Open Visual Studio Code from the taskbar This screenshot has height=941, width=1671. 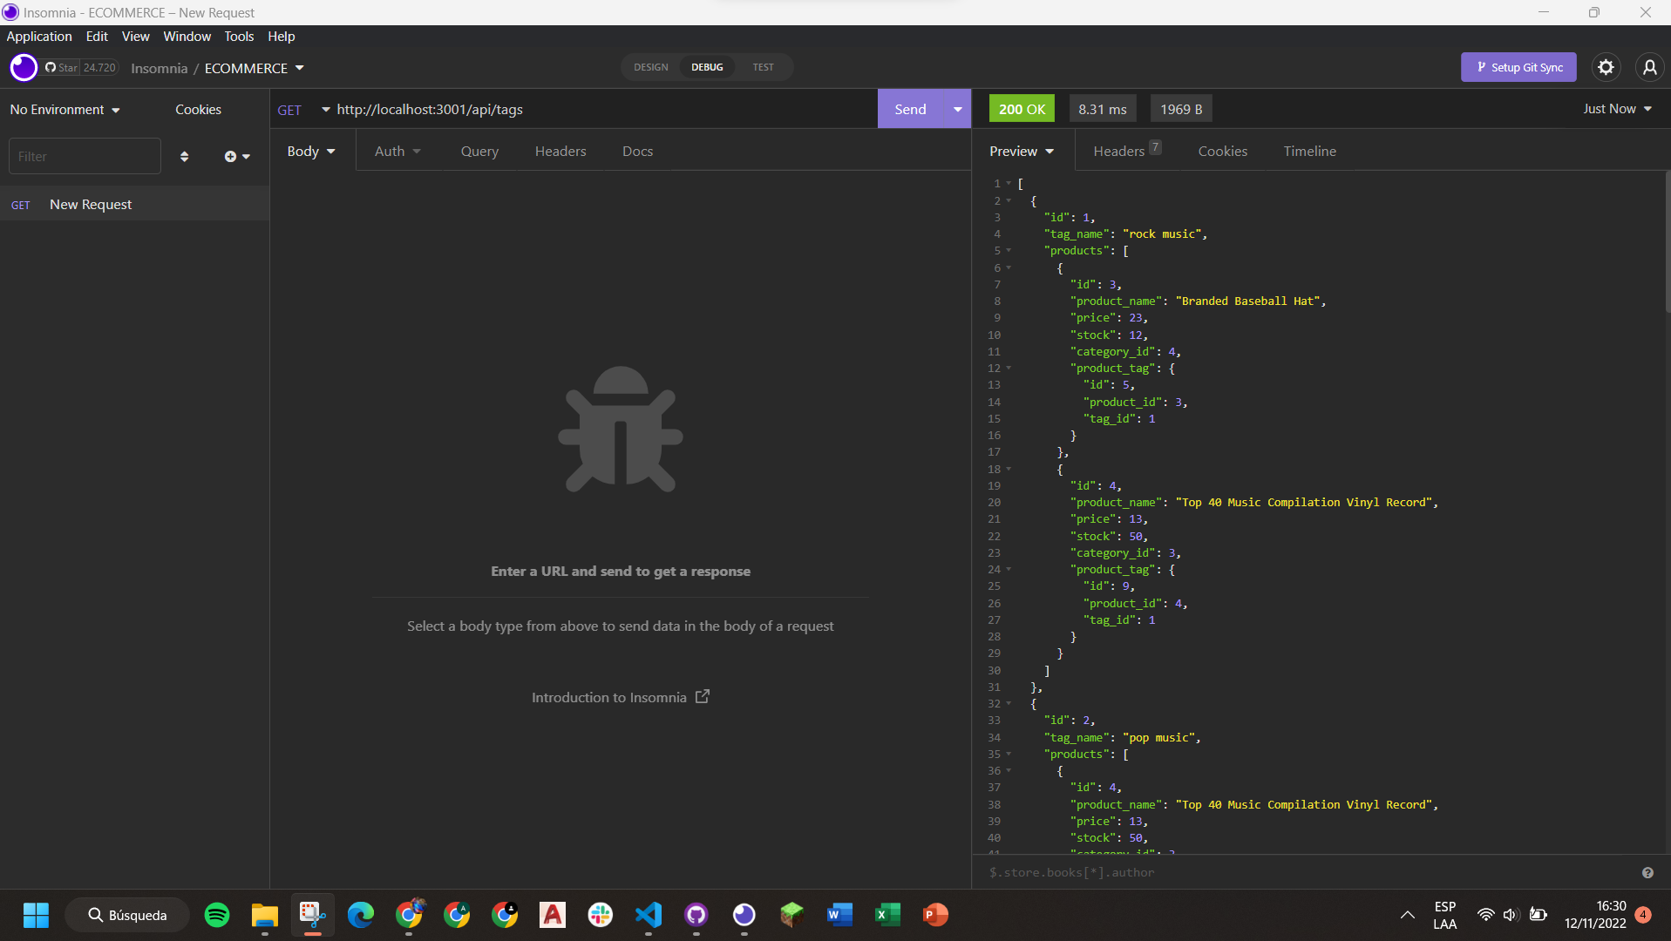[x=649, y=915]
